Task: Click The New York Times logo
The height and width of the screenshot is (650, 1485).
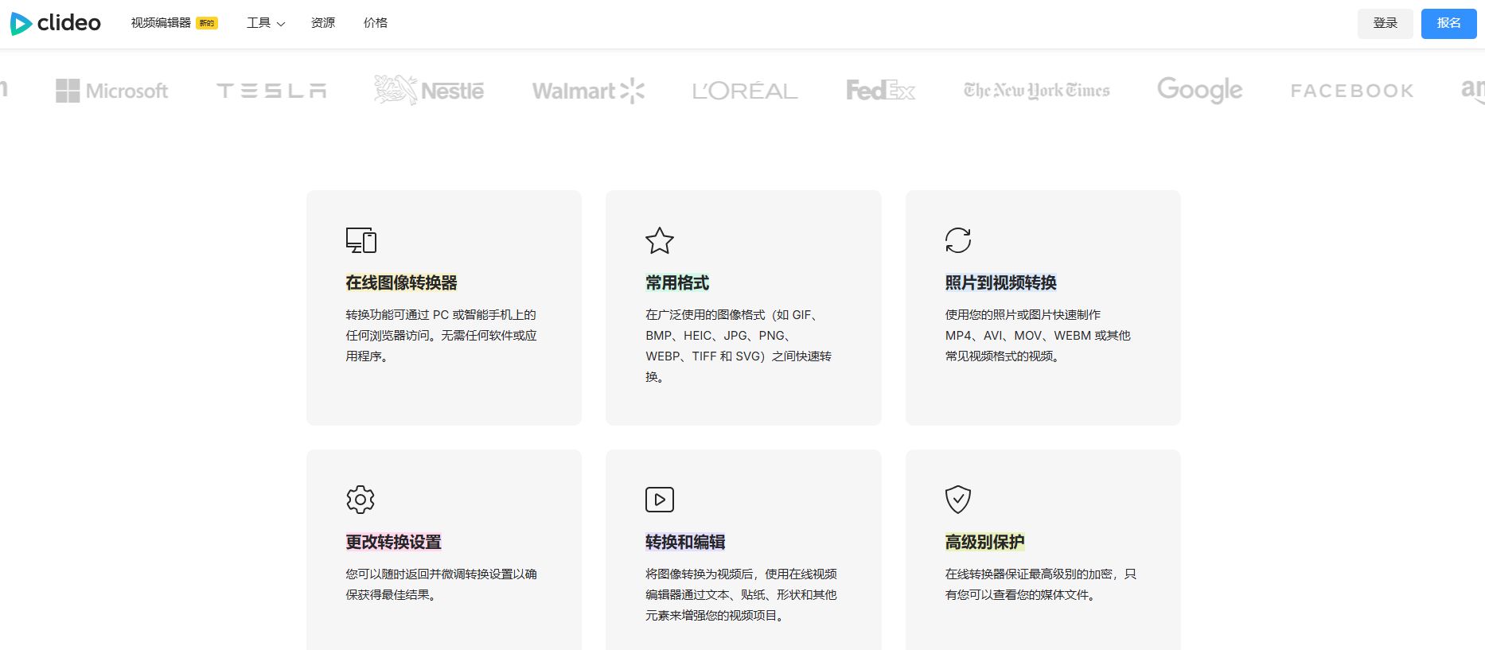Action: pos(1037,91)
